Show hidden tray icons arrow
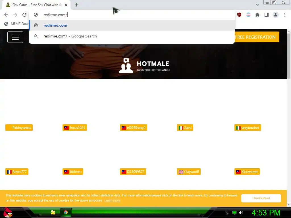 (227, 213)
